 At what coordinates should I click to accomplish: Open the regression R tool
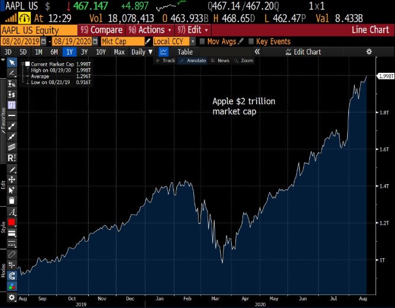(x=12, y=158)
